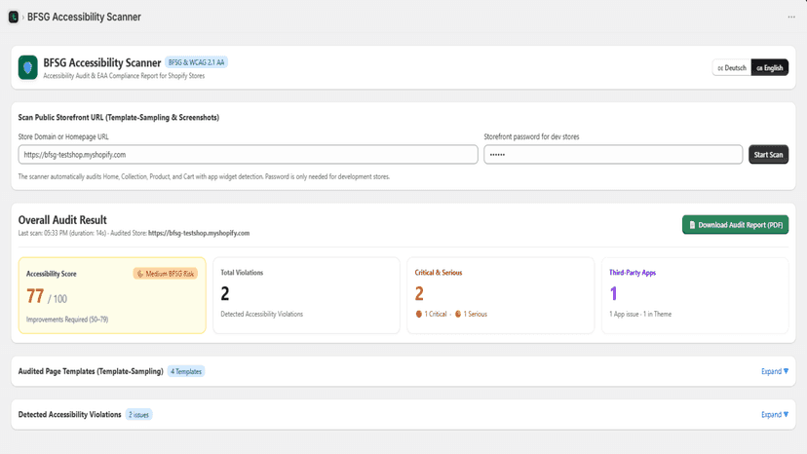The image size is (807, 454).
Task: Open the three-dot more options menu
Action: tap(791, 17)
